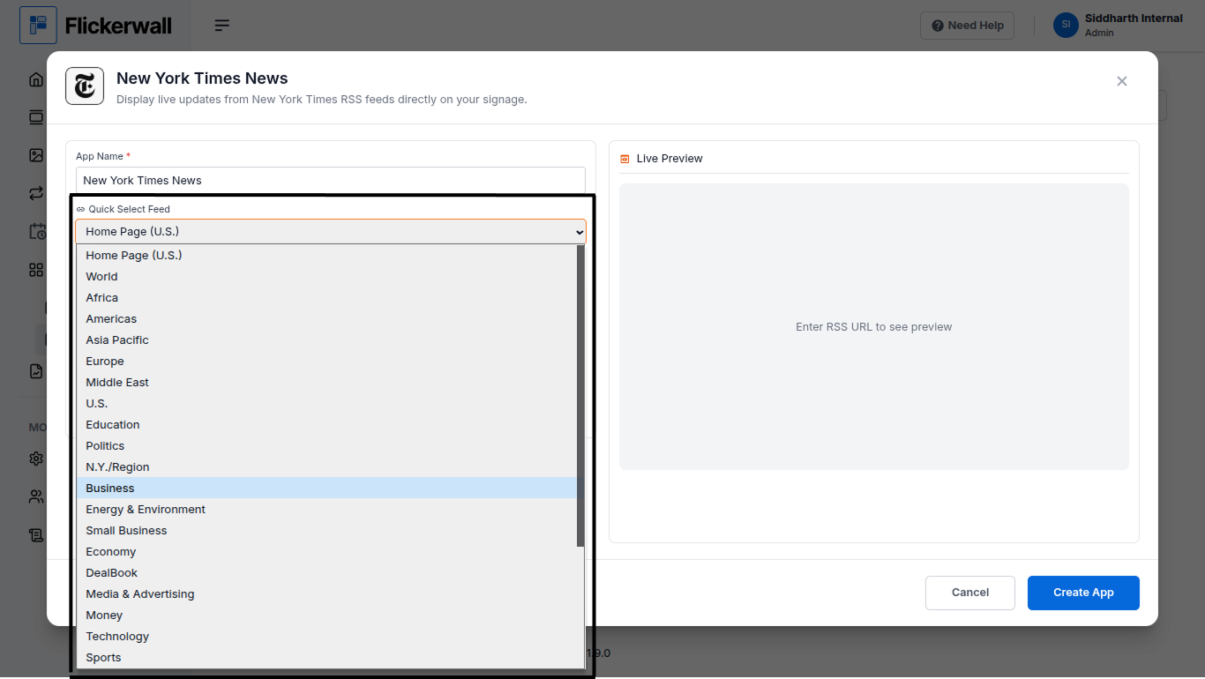Choose Energy & Environment feed option
Viewport: 1205px width, 679px height.
click(326, 509)
